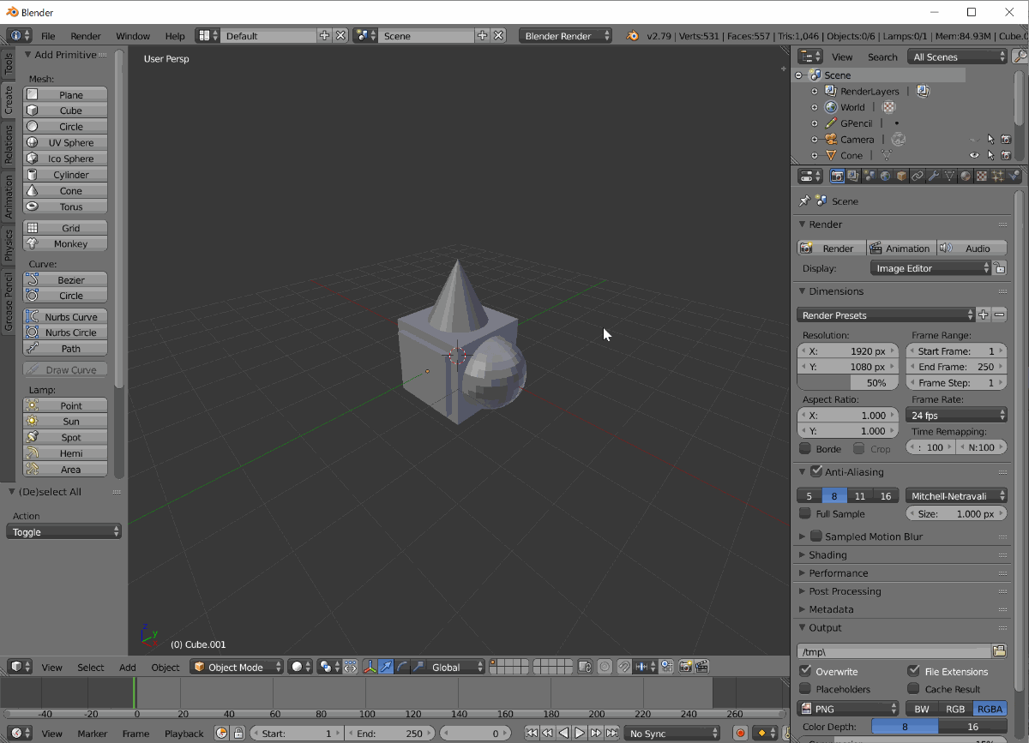The height and width of the screenshot is (743, 1029).
Task: Toggle Cone selectability arrow in outliner
Action: click(x=990, y=155)
